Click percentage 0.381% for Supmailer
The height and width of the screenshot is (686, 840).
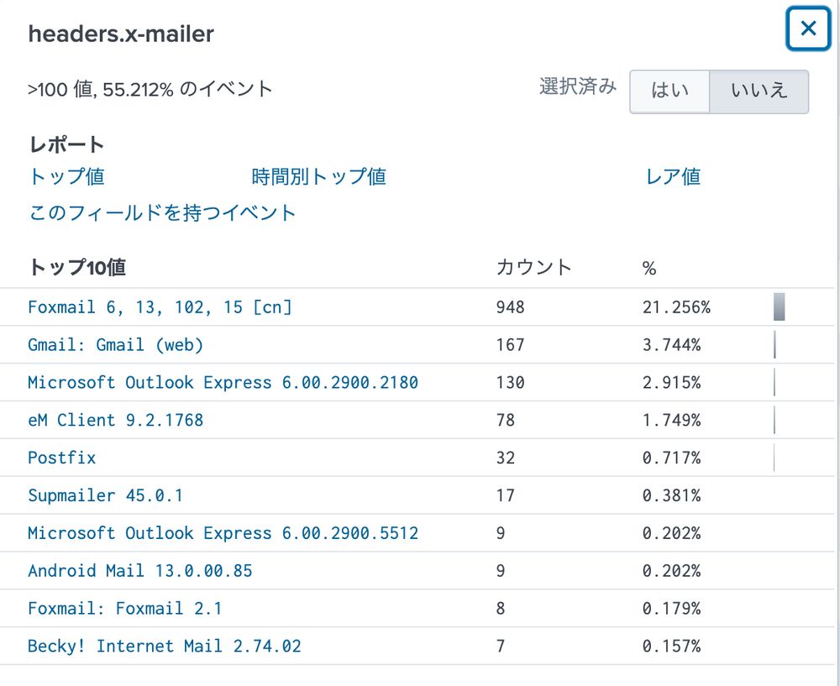point(671,495)
